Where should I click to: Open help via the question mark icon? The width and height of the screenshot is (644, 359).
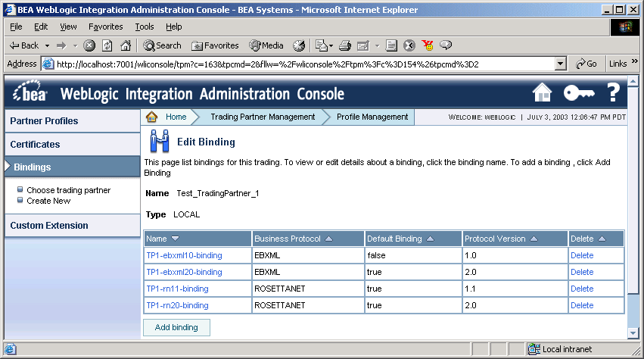click(x=613, y=92)
